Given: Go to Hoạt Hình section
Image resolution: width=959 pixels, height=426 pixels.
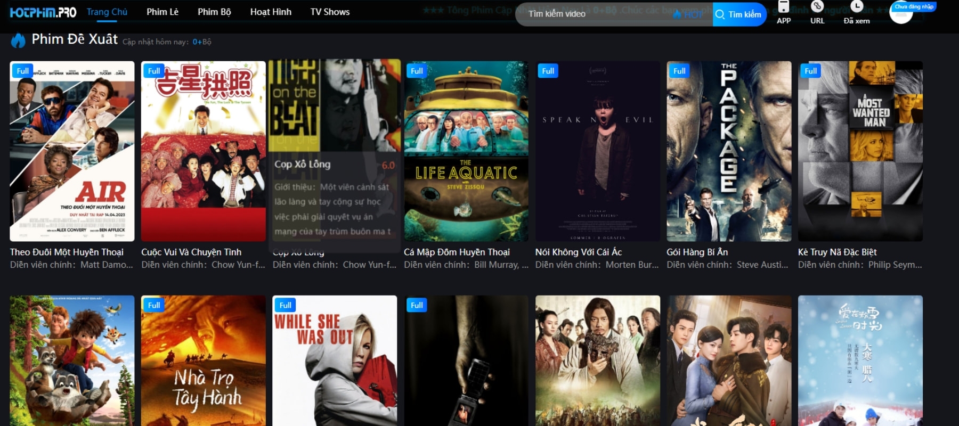Looking at the screenshot, I should click(x=271, y=12).
